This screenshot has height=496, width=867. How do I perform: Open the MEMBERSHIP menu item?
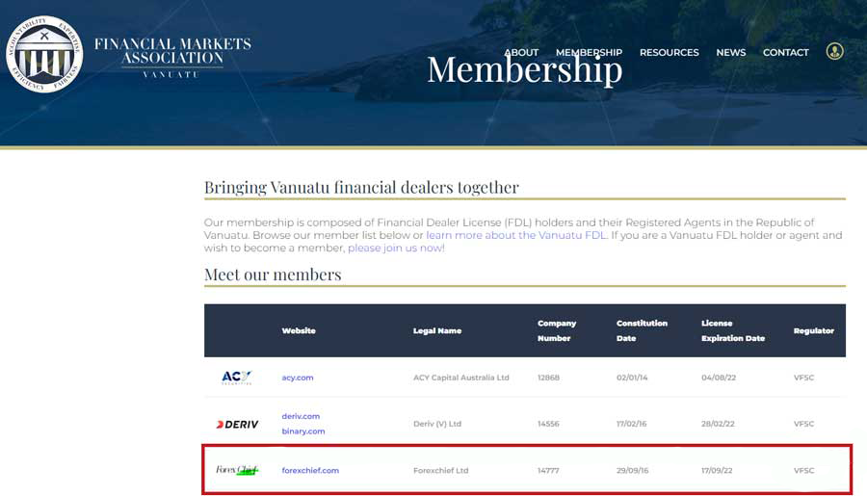pos(589,52)
